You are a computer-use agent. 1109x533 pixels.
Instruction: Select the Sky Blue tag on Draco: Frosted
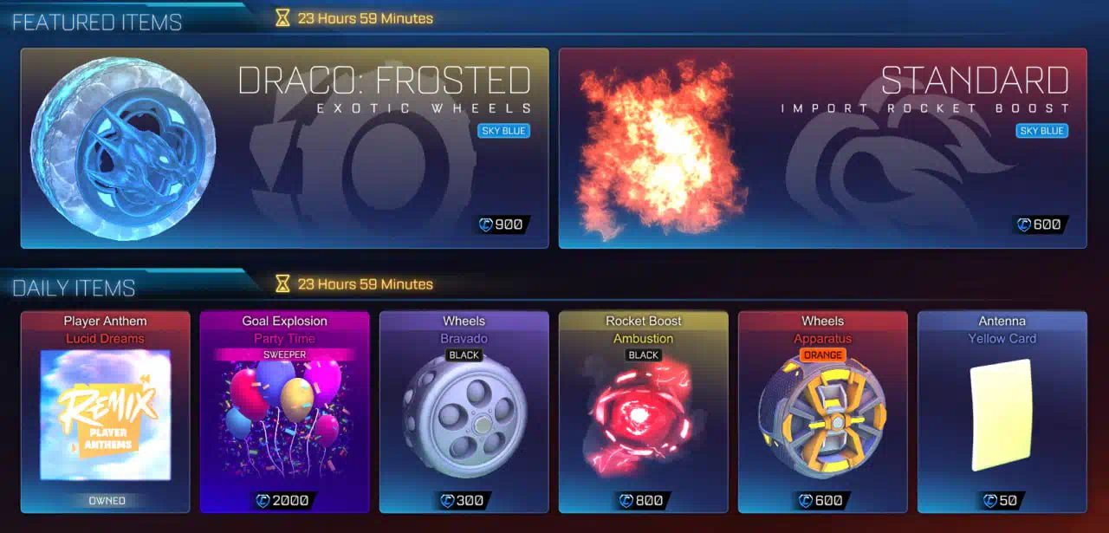[x=503, y=131]
